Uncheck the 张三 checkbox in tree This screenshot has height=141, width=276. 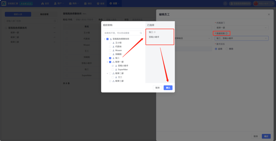110,58
